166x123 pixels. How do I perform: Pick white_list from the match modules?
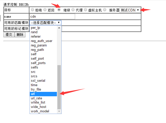pos(43,102)
